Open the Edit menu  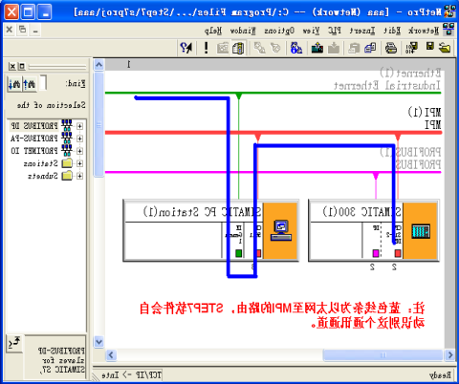[392, 31]
